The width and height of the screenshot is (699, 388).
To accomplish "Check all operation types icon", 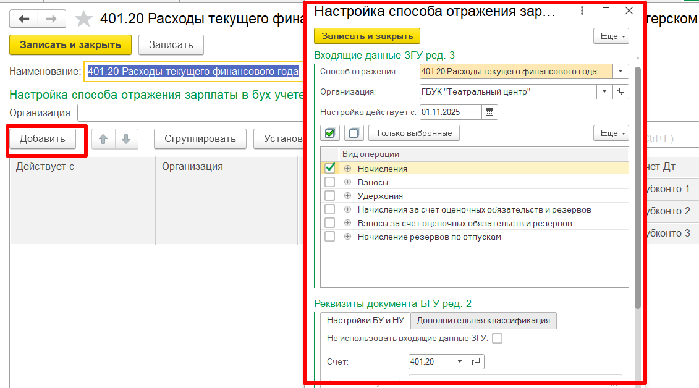I will pyautogui.click(x=331, y=133).
